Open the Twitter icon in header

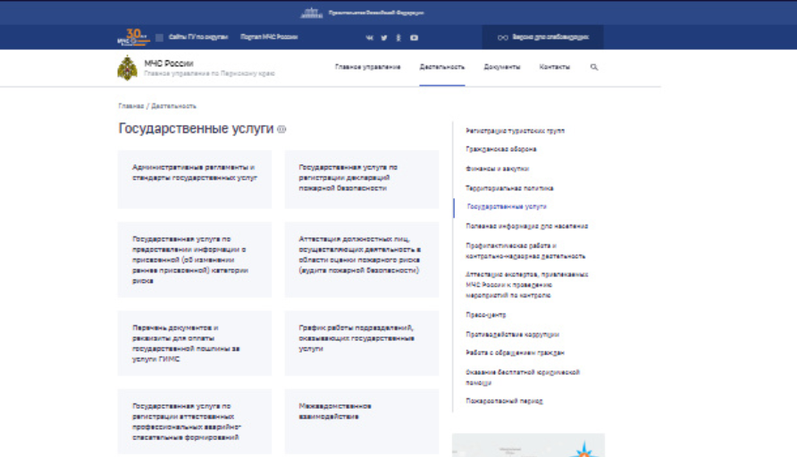tap(384, 37)
